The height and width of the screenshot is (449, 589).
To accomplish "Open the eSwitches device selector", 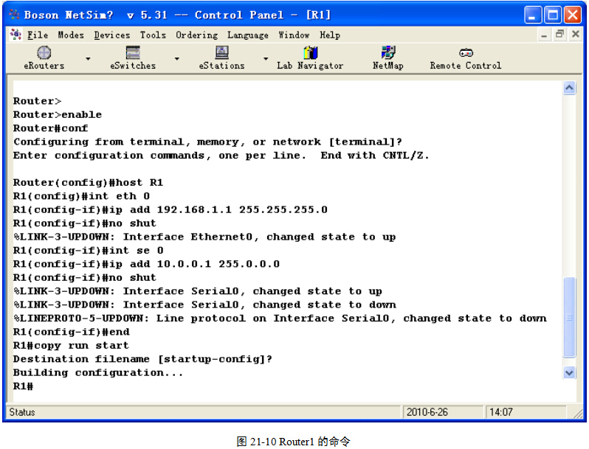I will pos(133,58).
